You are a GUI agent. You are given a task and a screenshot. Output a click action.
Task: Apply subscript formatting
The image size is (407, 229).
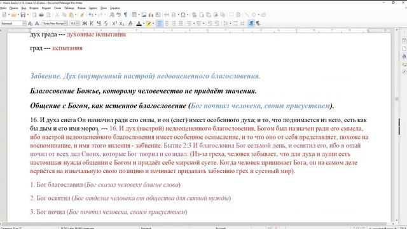click(x=121, y=24)
